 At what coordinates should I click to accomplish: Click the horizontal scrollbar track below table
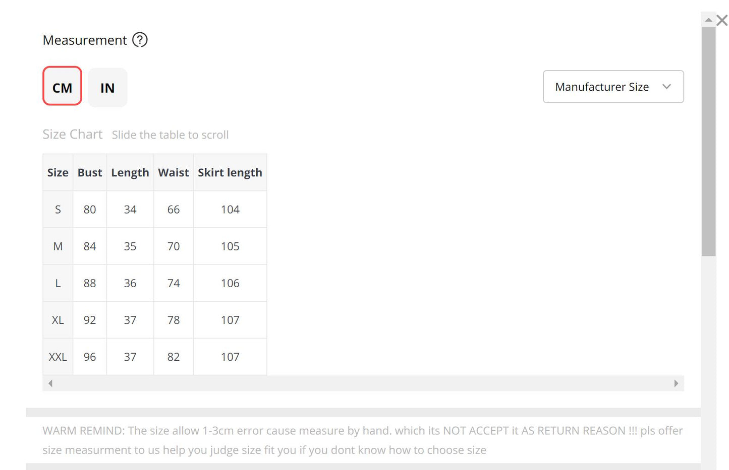click(363, 383)
